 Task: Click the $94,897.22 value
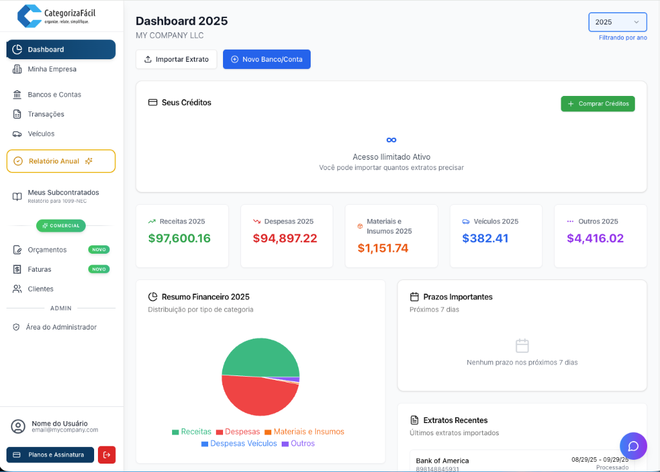285,238
